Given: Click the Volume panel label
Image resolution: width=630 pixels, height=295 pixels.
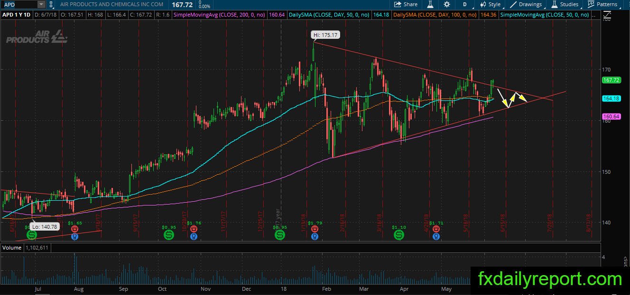Looking at the screenshot, I should tap(12, 248).
